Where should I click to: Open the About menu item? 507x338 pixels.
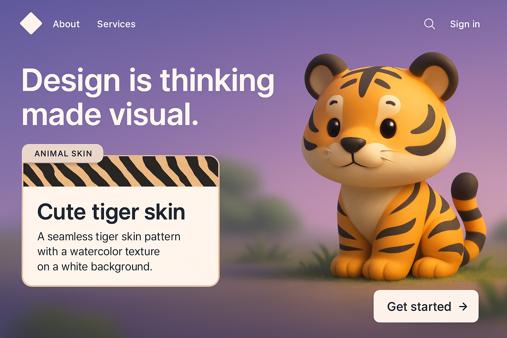tap(66, 24)
